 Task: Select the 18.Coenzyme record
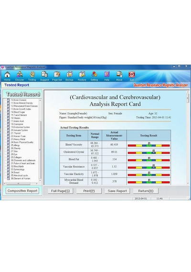pos(17,124)
